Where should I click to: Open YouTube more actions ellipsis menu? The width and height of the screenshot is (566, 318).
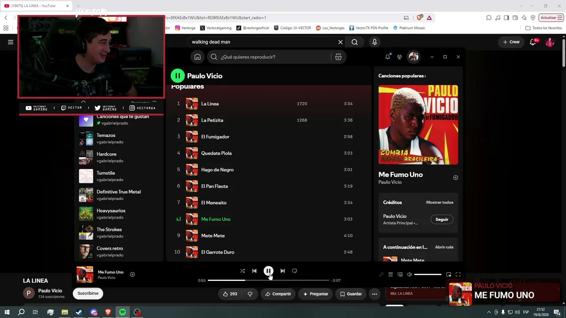tap(375, 294)
